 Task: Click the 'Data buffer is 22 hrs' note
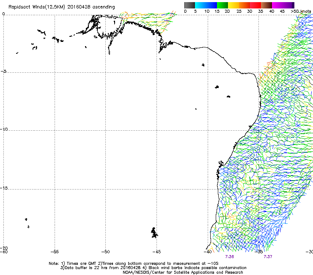[x=153, y=268]
